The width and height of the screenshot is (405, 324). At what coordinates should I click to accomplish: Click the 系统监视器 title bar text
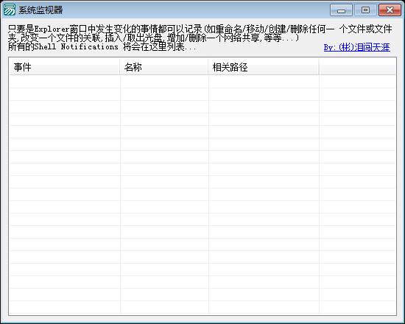[x=40, y=10]
